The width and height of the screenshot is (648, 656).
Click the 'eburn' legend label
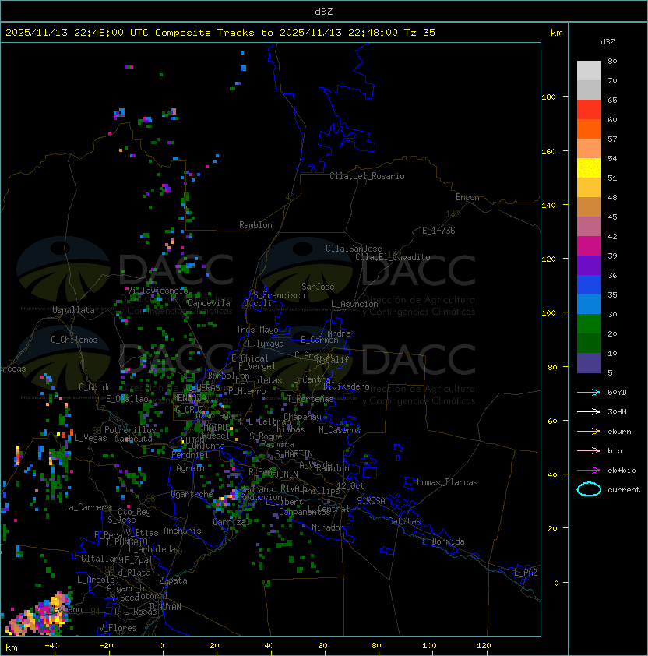click(x=619, y=432)
